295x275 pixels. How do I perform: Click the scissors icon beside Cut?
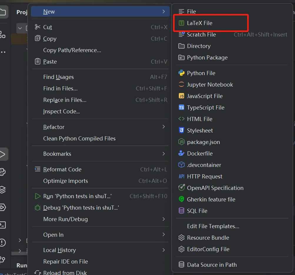click(37, 27)
